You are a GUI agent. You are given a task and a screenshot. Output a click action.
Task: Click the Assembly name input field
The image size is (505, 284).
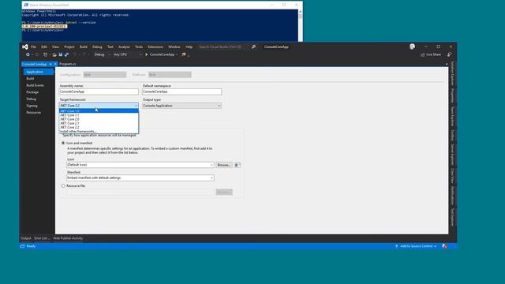(x=99, y=92)
